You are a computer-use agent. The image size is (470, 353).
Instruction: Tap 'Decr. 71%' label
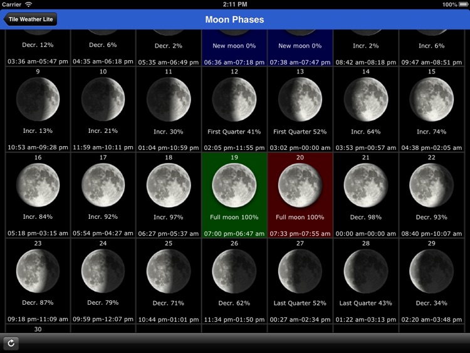169,303
